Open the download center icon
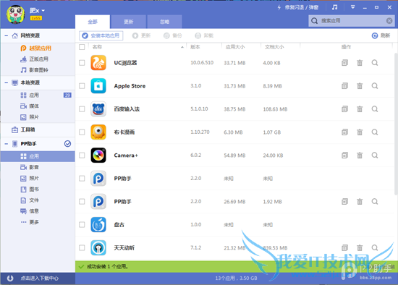This screenshot has width=398, height=285. coord(10,278)
